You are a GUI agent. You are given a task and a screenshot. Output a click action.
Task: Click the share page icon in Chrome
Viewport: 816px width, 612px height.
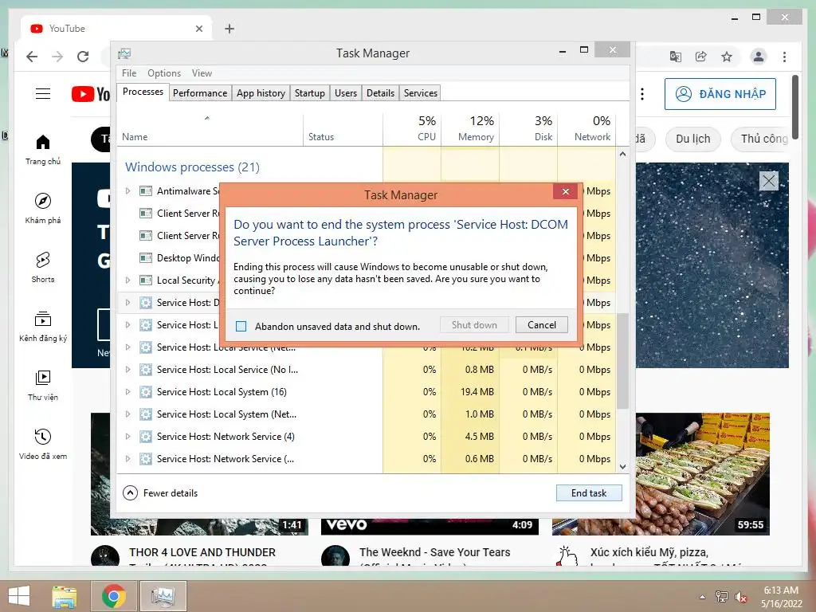point(701,57)
